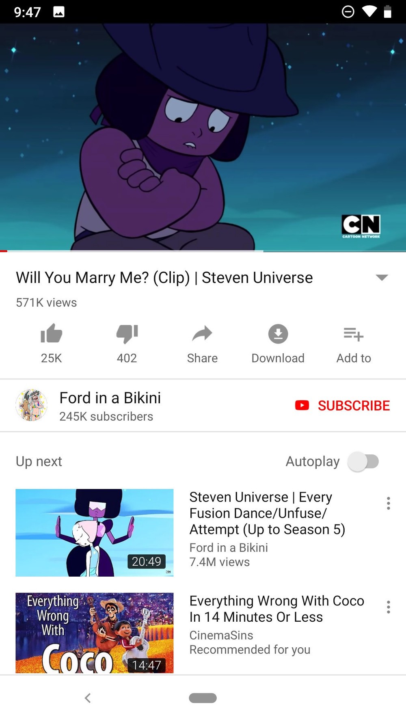Screen dimensions: 406x722
Task: Tap the thumbs-up like icon
Action: tap(51, 334)
